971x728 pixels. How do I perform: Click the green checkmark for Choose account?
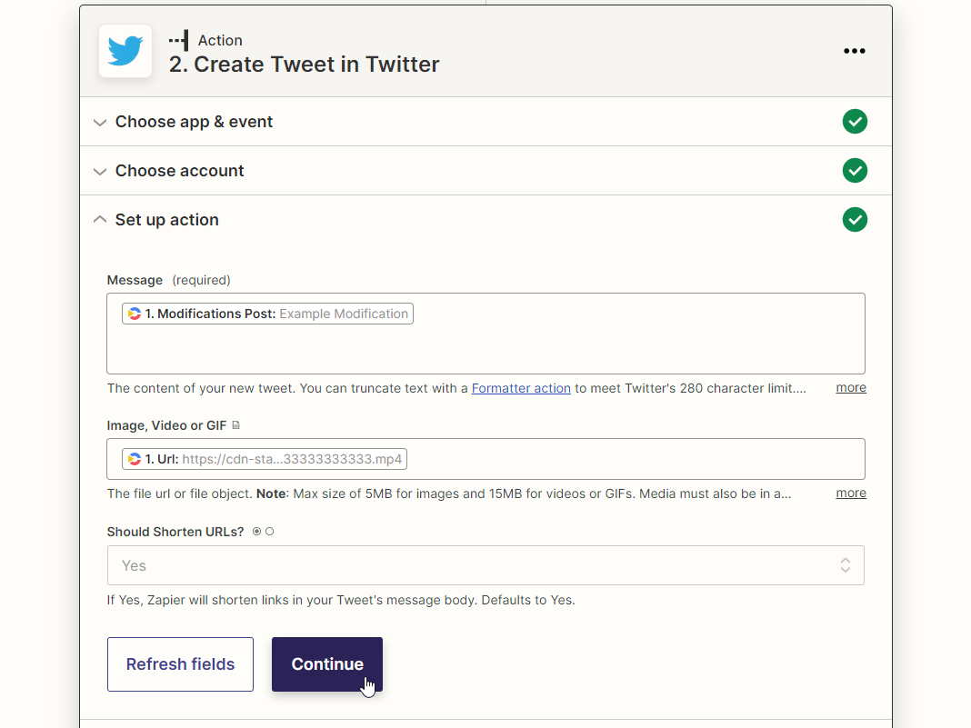(x=855, y=170)
